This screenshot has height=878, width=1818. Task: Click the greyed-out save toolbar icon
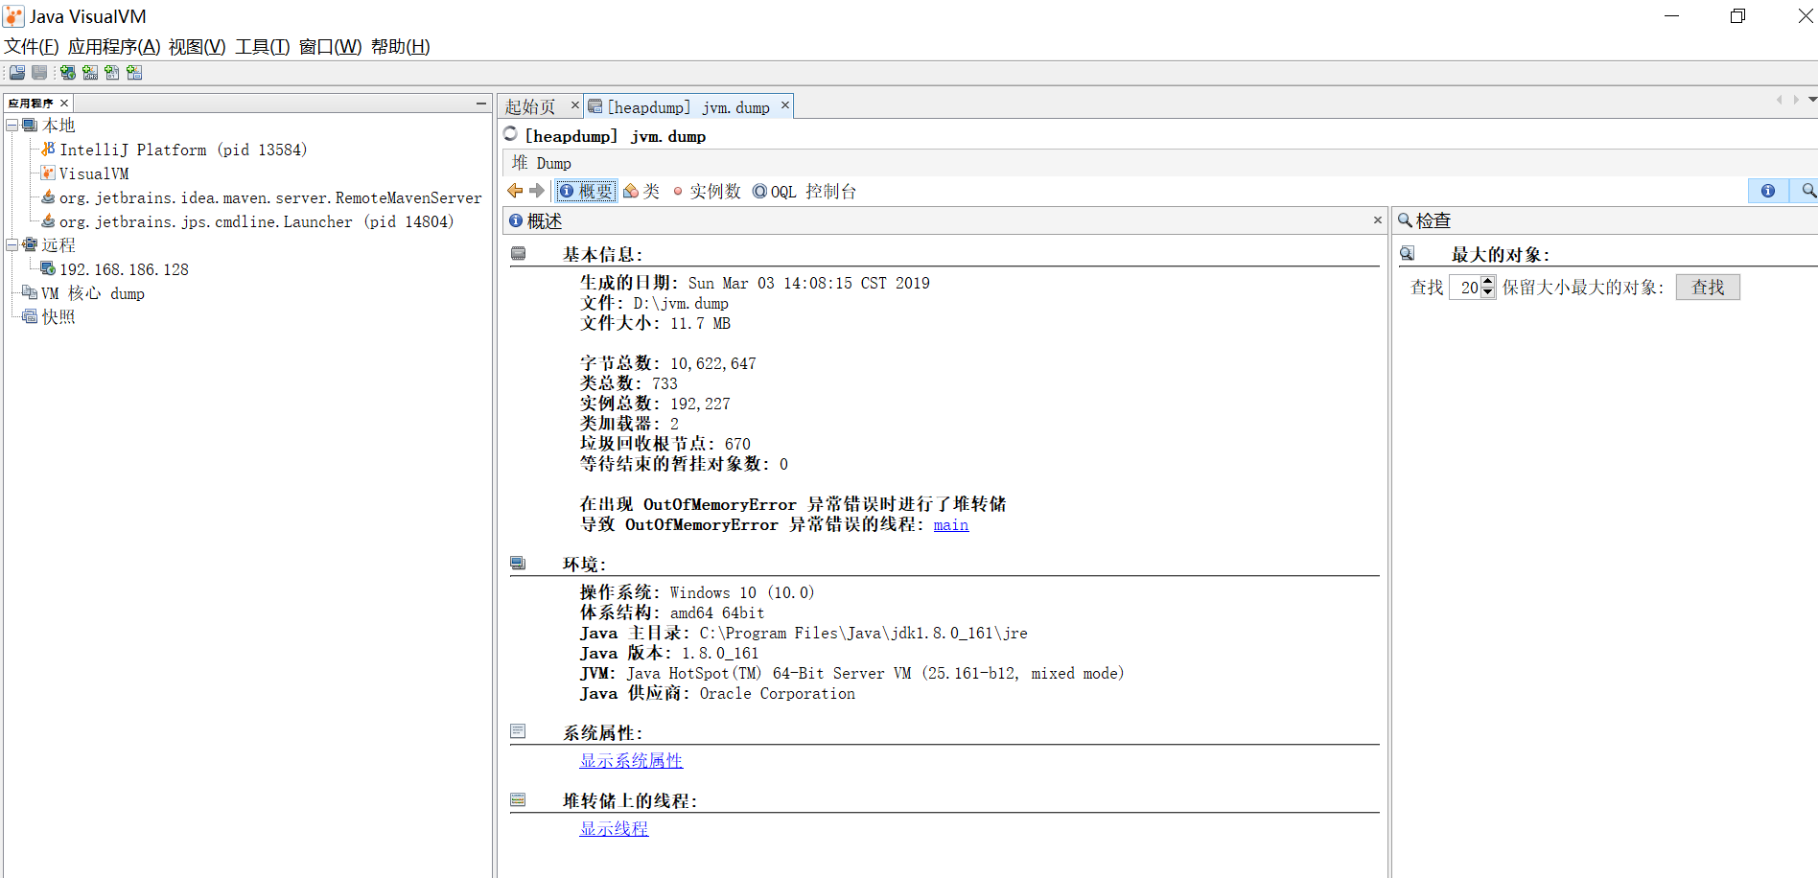39,73
